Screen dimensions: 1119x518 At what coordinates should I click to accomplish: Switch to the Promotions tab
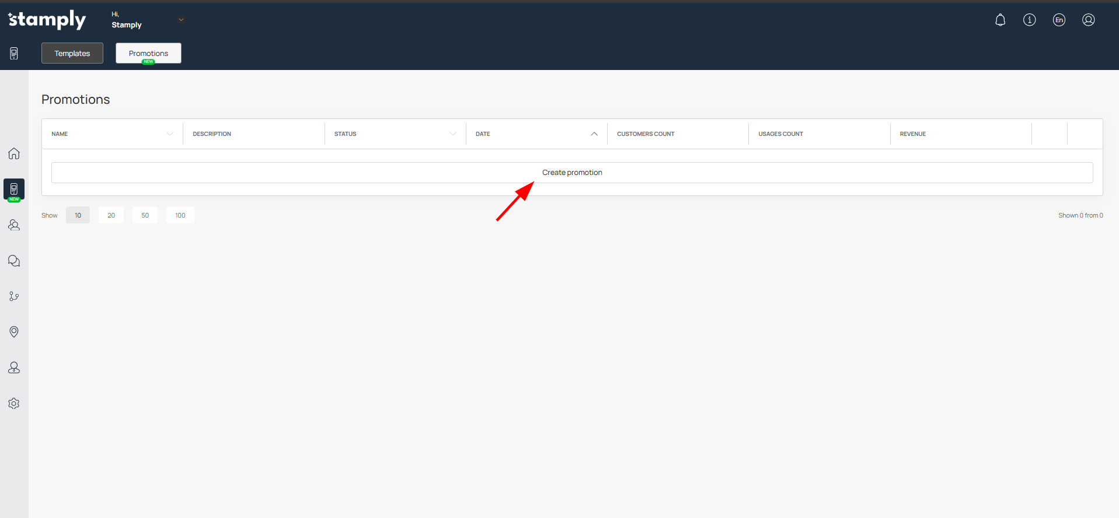pos(148,53)
